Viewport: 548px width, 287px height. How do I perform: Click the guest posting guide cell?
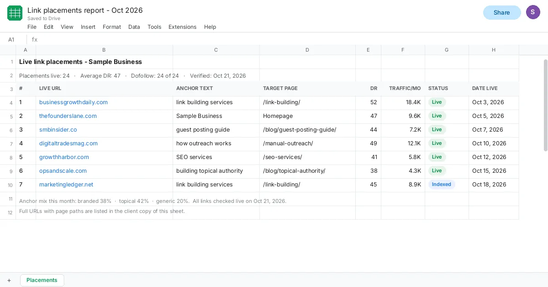pos(216,130)
